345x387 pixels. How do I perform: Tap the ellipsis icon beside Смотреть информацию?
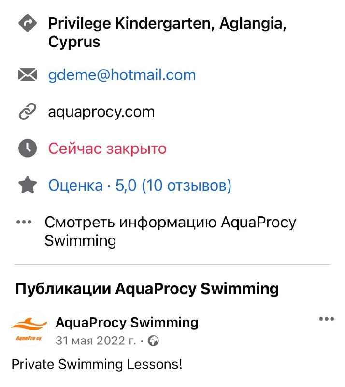(24, 223)
